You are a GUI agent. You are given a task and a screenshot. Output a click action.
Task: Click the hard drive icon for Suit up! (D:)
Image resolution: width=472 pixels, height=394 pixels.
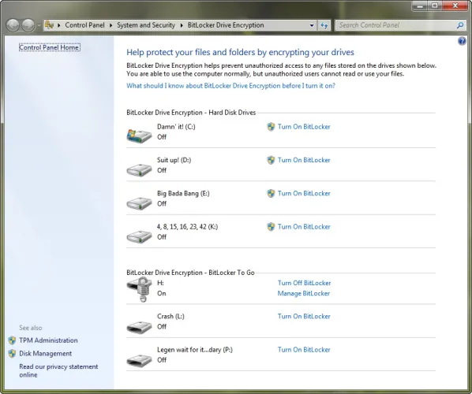139,169
